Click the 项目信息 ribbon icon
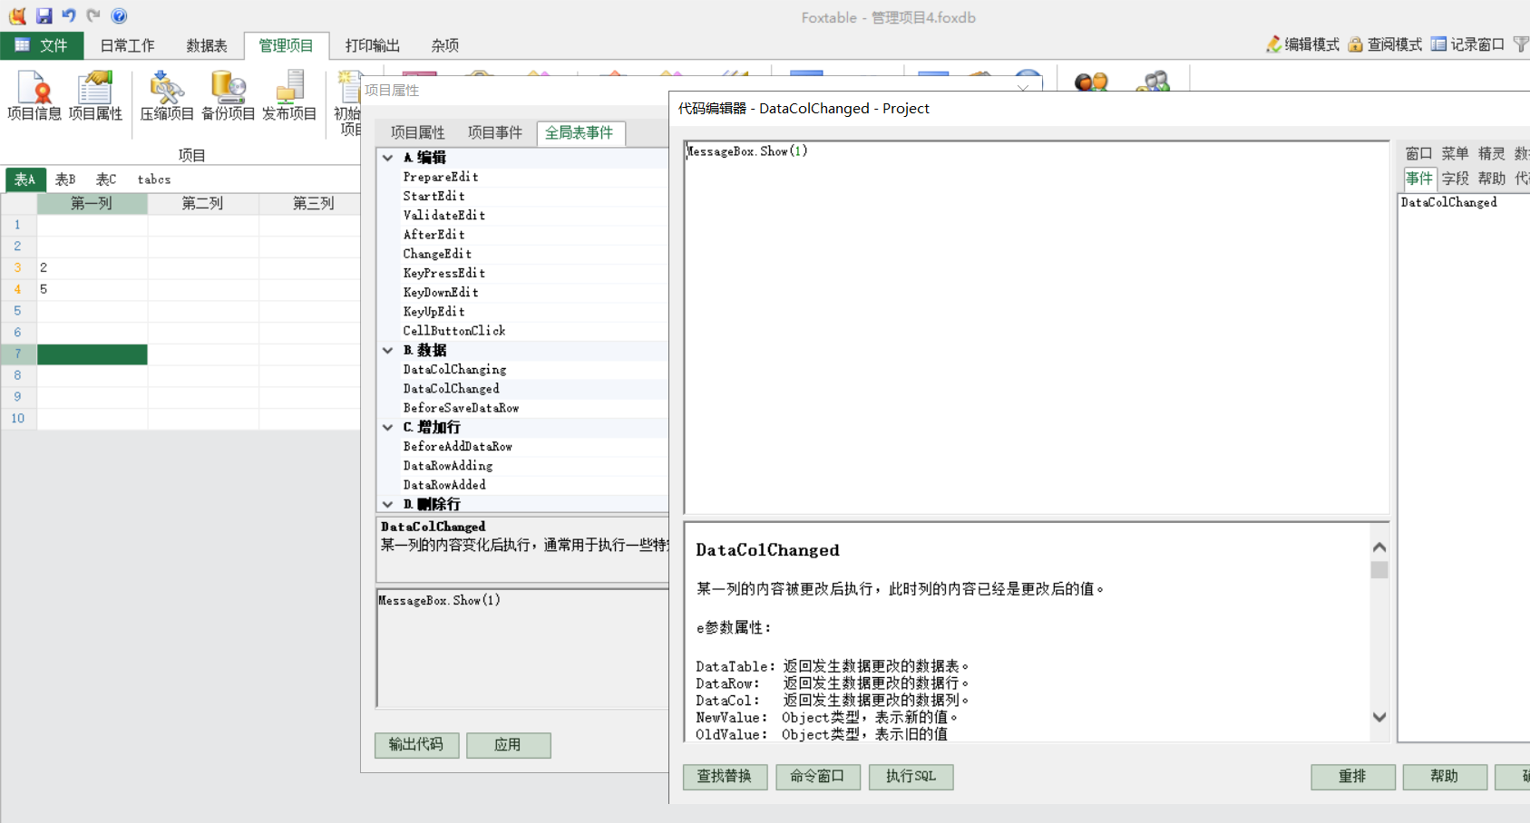 pos(34,95)
